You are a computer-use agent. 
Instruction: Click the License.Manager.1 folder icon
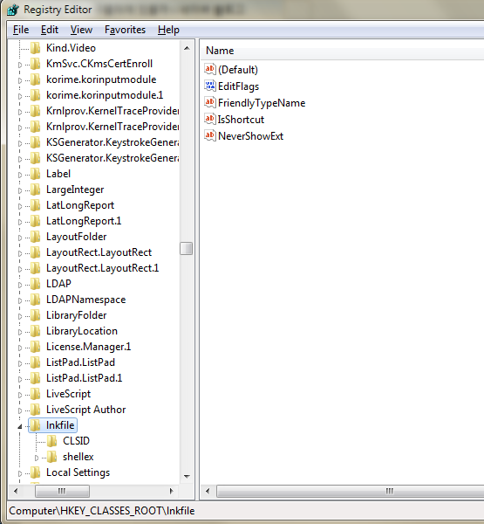tap(36, 347)
